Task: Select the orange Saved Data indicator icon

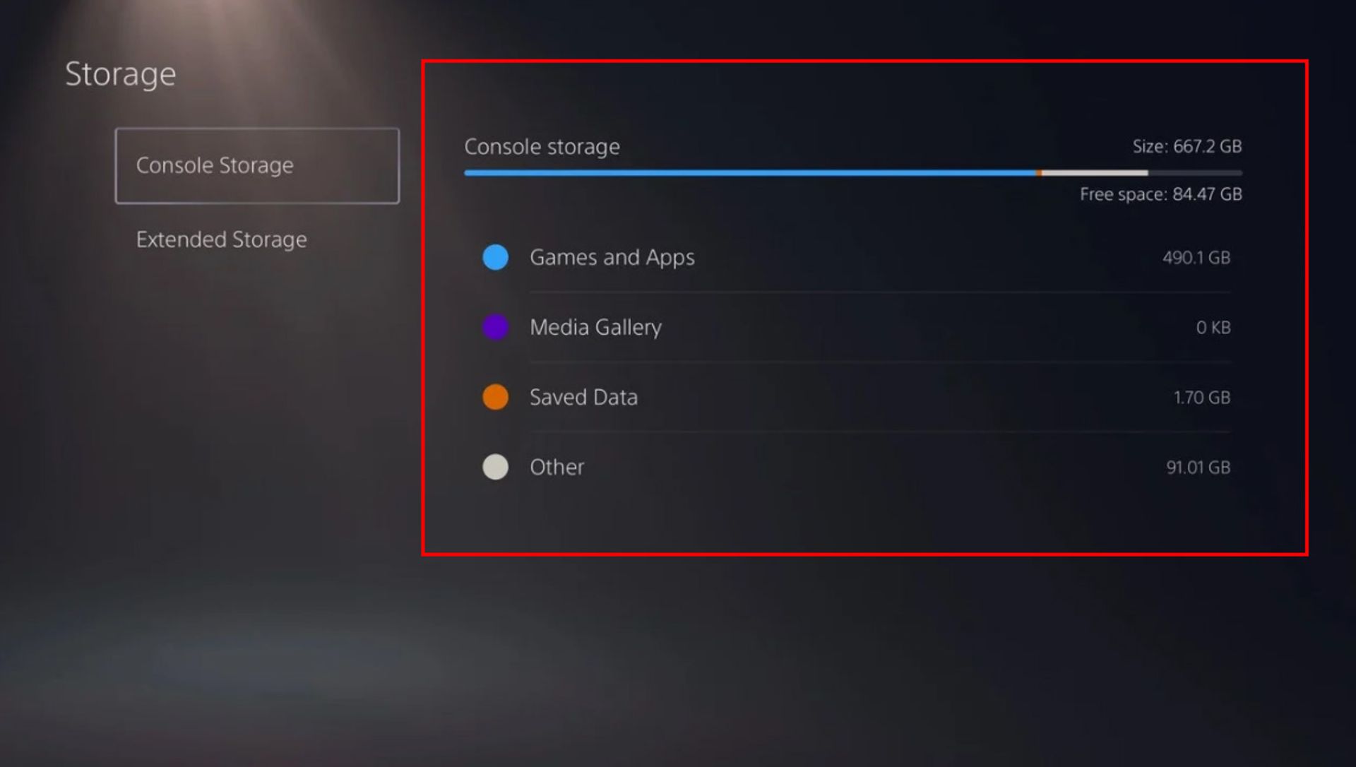Action: (495, 397)
